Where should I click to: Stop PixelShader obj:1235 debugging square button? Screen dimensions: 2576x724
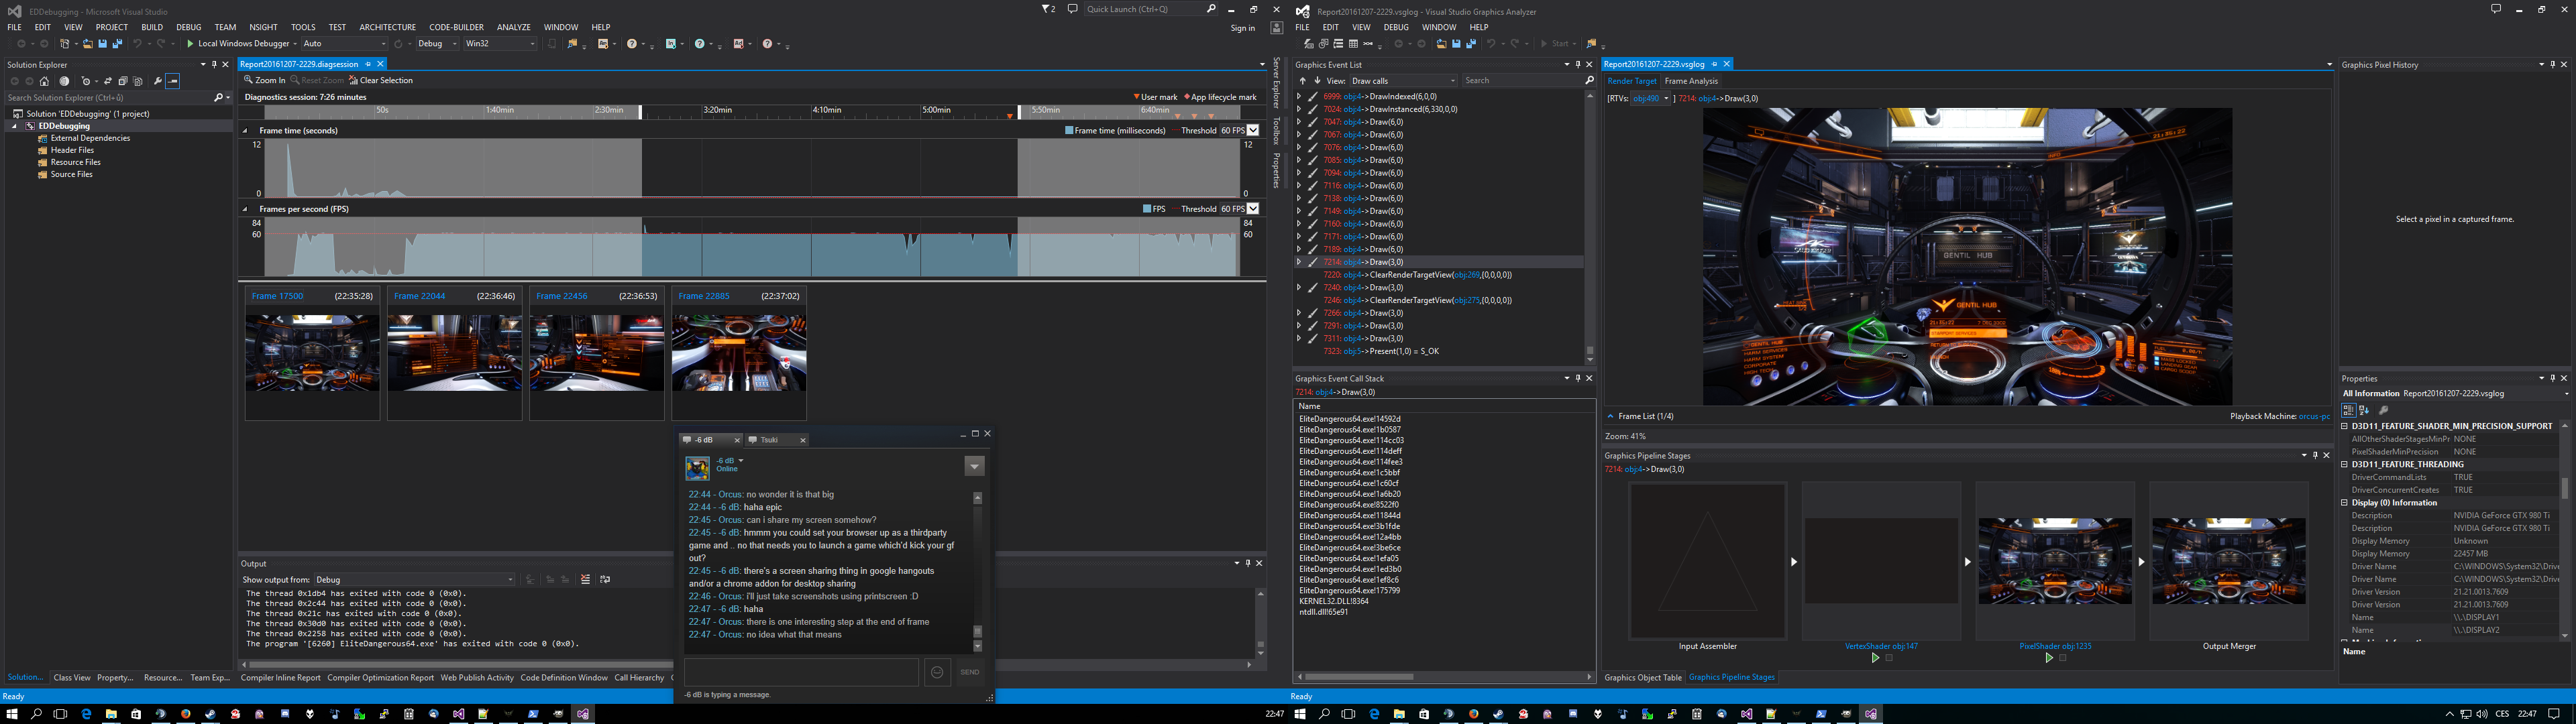click(x=2063, y=658)
